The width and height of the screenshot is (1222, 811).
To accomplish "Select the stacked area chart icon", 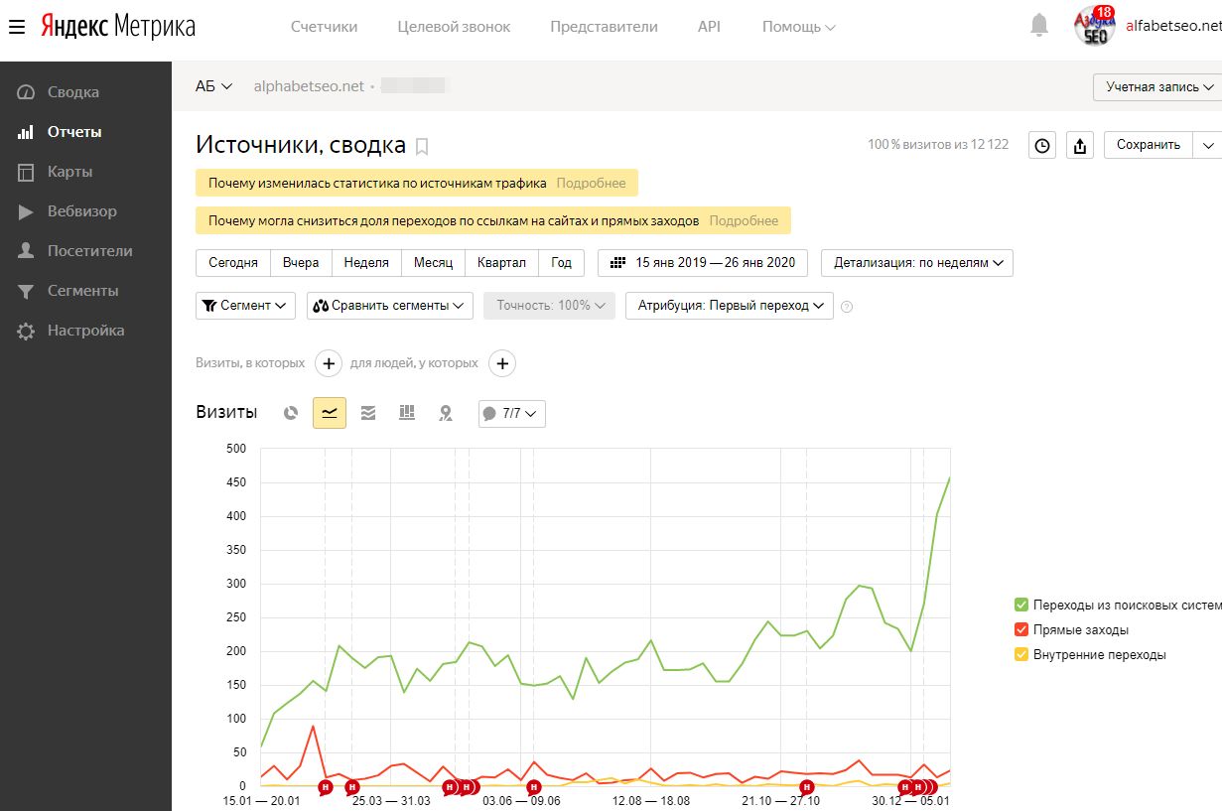I will pyautogui.click(x=368, y=413).
